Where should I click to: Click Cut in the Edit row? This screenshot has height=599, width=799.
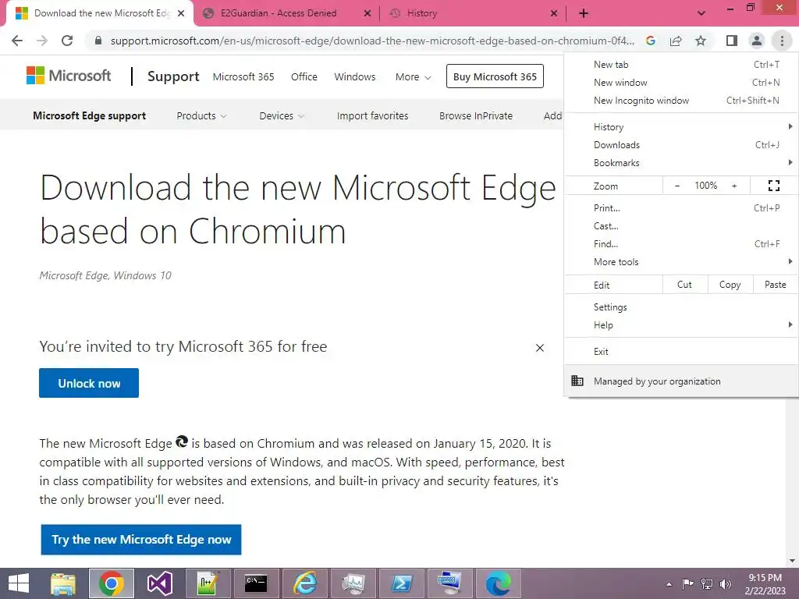tap(685, 285)
